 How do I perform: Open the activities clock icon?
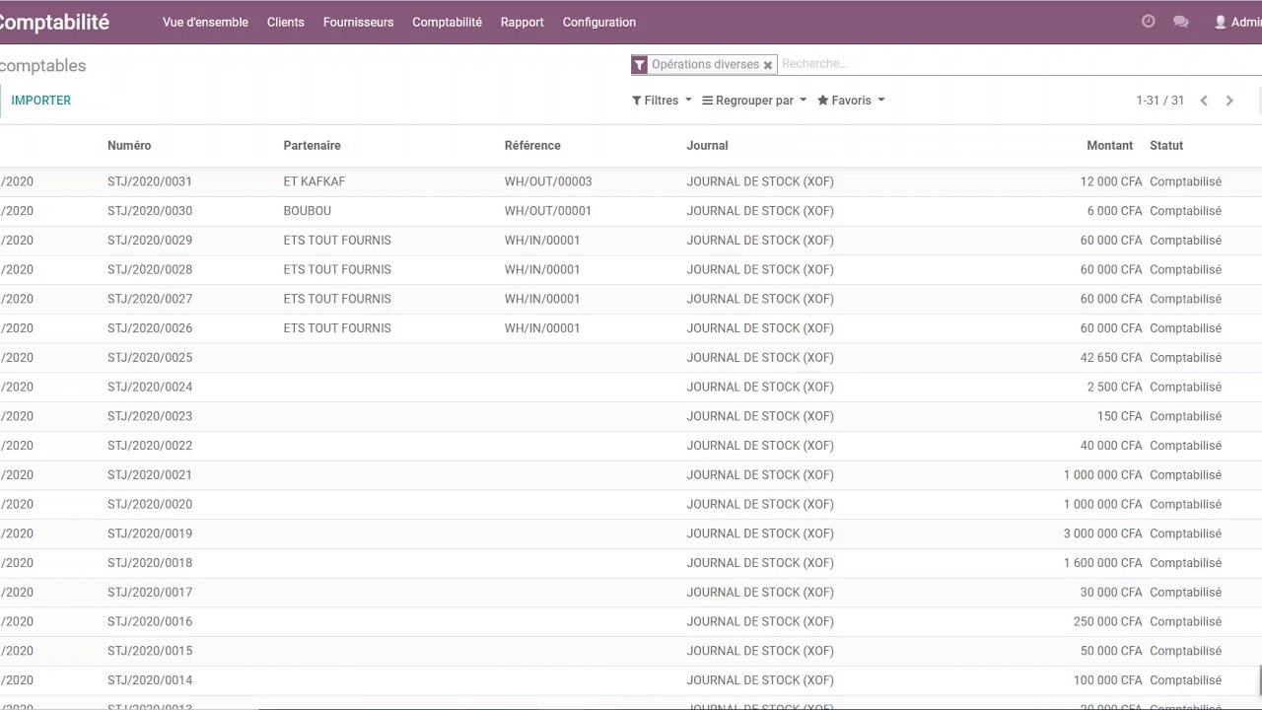(x=1148, y=22)
